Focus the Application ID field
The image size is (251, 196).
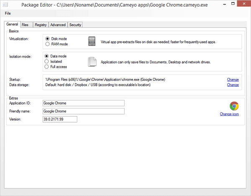point(84,103)
